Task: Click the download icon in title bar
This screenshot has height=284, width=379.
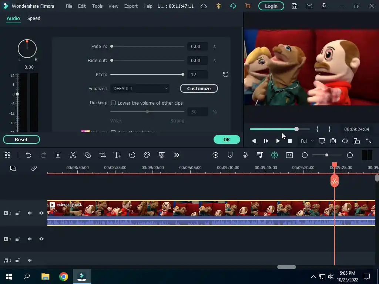Action: coord(324,6)
